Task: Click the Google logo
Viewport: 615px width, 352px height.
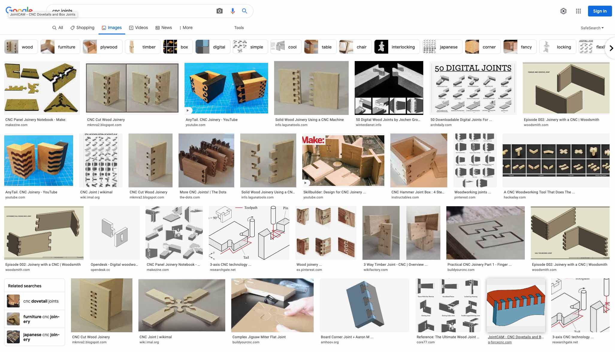Action: (19, 9)
